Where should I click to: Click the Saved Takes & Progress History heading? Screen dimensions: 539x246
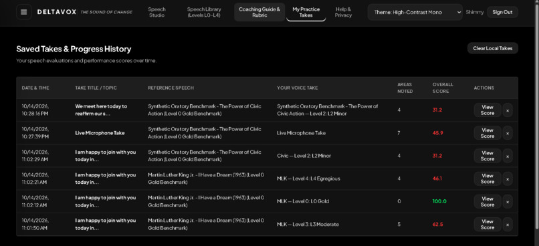74,49
